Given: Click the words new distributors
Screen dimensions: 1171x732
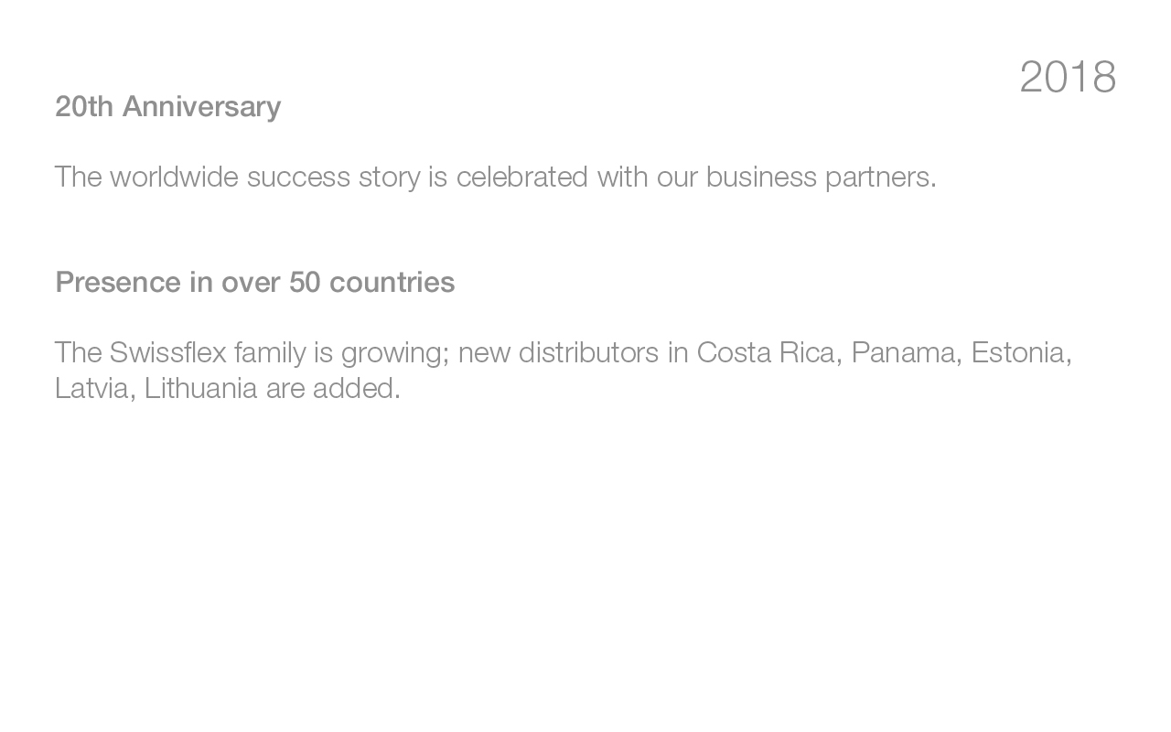Looking at the screenshot, I should coord(558,352).
